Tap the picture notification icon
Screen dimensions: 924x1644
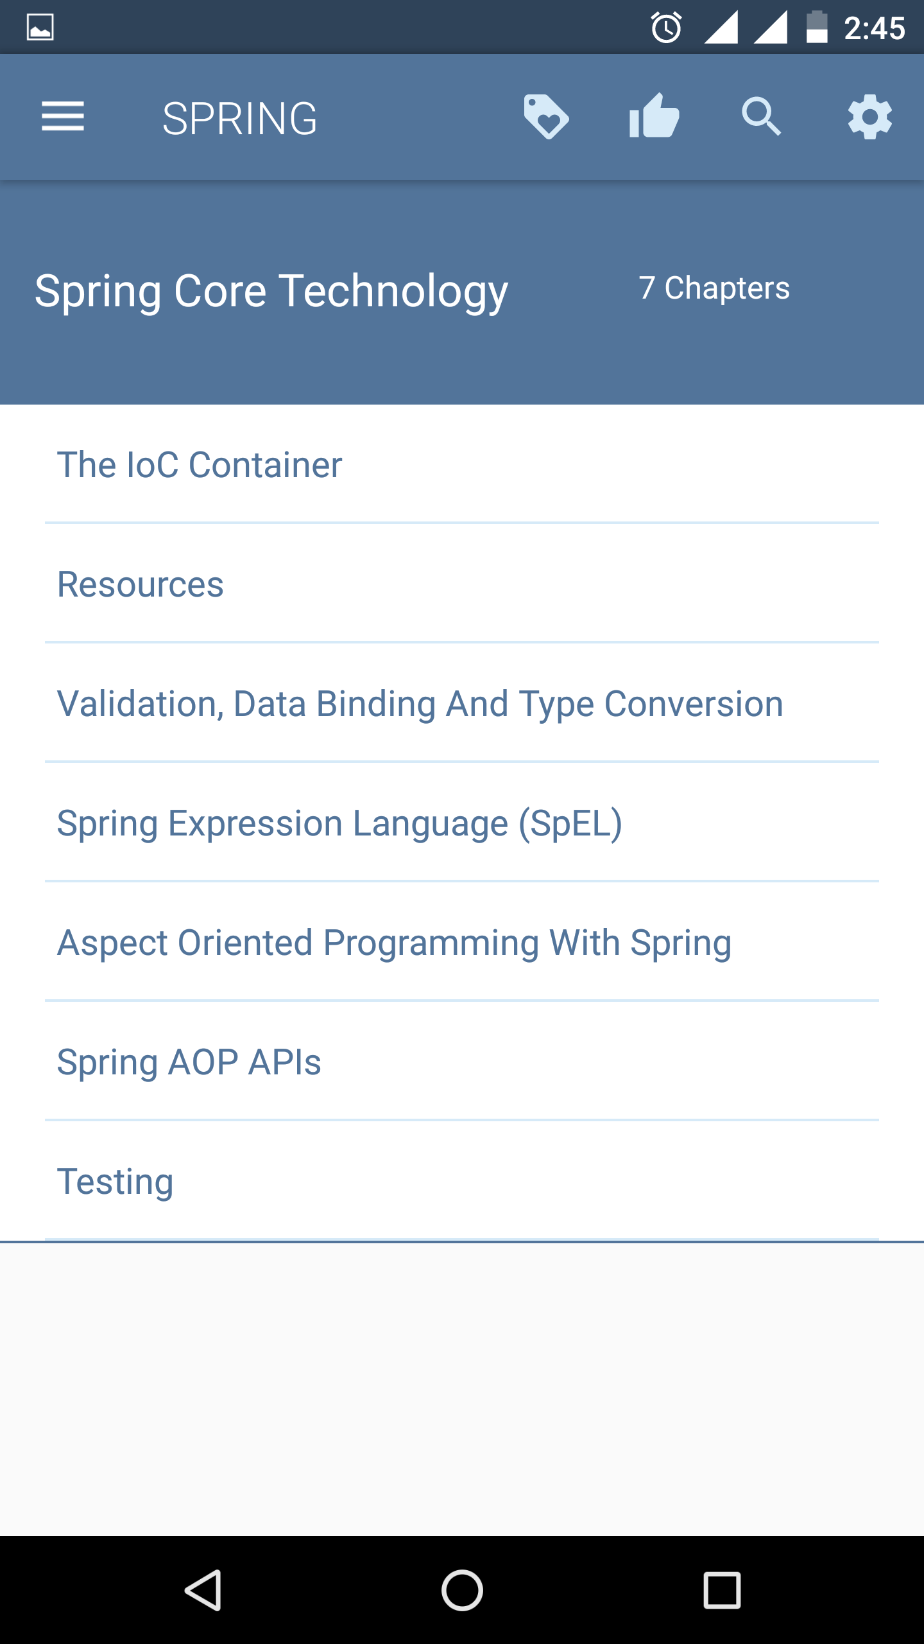coord(40,28)
